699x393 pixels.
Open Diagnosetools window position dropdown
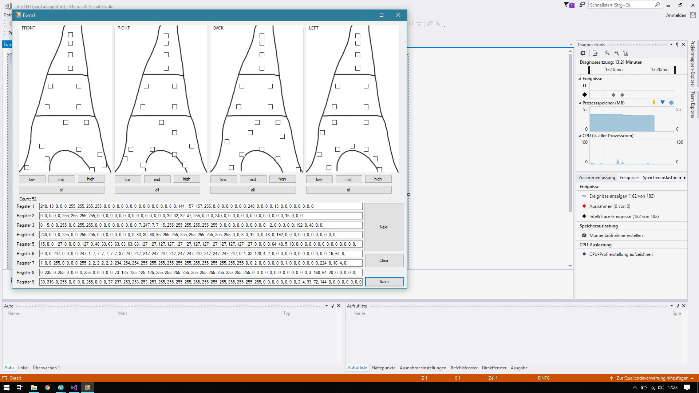click(x=671, y=44)
